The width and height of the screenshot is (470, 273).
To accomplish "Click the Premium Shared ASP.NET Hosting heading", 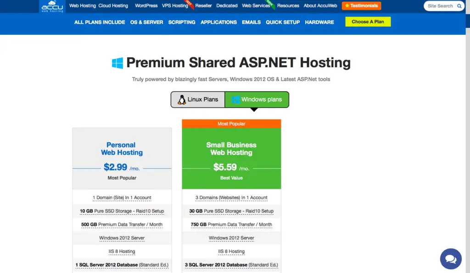I will point(238,63).
